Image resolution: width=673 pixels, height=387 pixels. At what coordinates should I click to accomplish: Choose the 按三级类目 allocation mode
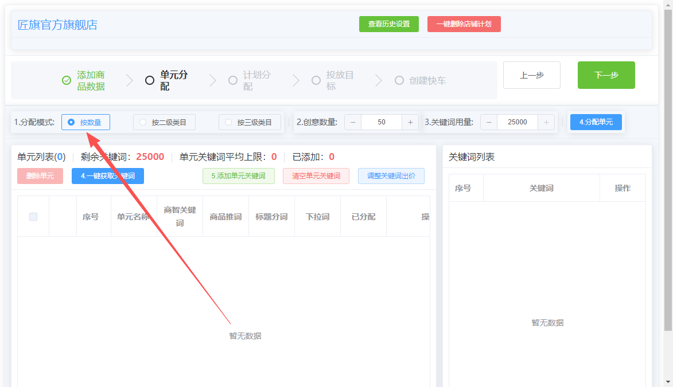250,122
